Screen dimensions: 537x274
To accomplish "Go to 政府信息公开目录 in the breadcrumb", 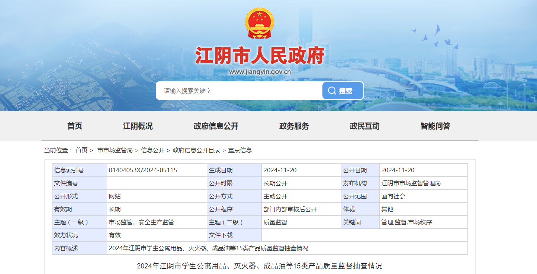I will point(196,150).
